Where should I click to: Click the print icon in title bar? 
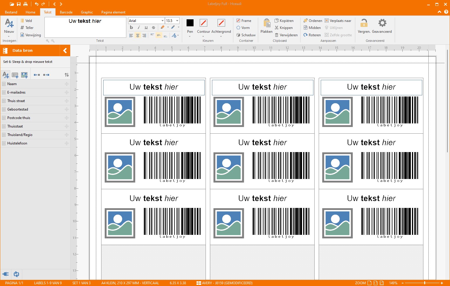tap(25, 4)
